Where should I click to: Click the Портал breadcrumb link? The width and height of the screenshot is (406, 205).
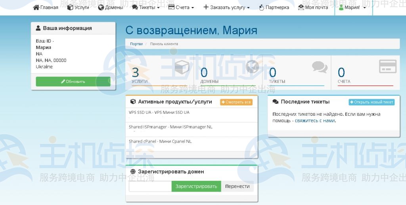click(x=136, y=44)
